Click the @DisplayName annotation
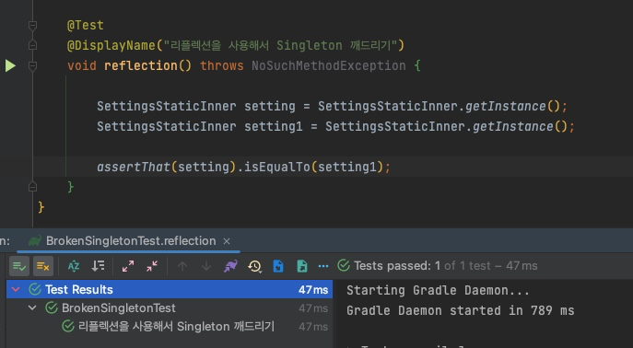633x348 pixels. click(111, 45)
